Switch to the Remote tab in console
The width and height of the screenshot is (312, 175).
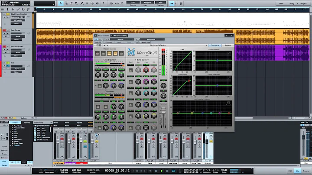[x=27, y=123]
